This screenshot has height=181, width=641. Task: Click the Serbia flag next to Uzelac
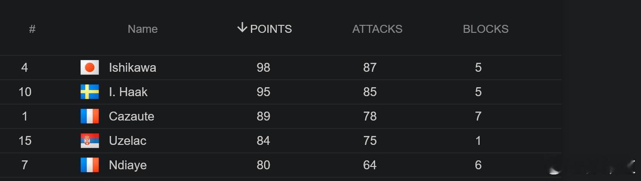[89, 141]
